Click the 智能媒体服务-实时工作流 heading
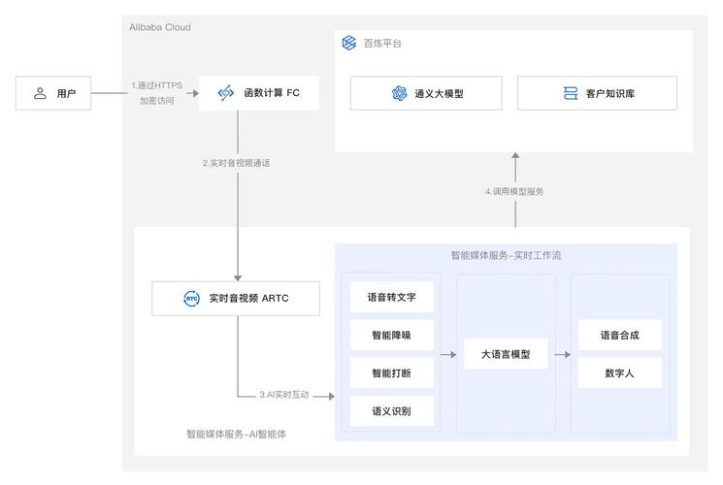 tap(506, 255)
